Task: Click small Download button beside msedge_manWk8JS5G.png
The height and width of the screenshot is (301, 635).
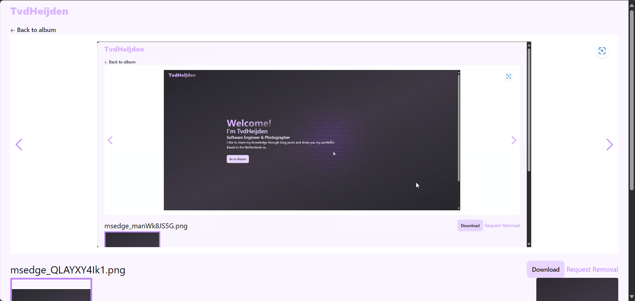Action: [x=470, y=226]
